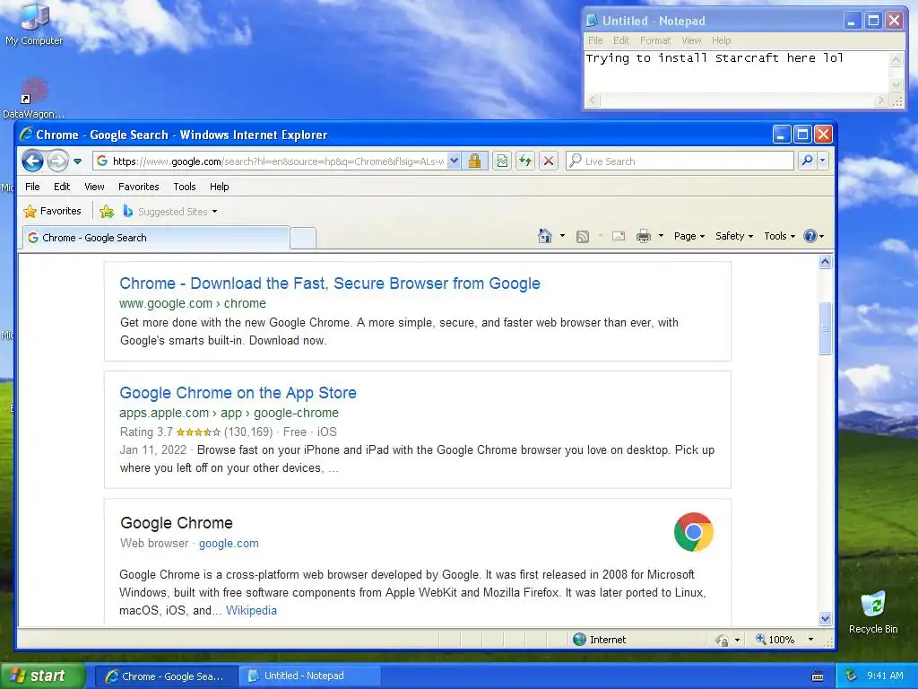Click the blue Help question mark icon
This screenshot has height=689, width=918.
point(810,236)
